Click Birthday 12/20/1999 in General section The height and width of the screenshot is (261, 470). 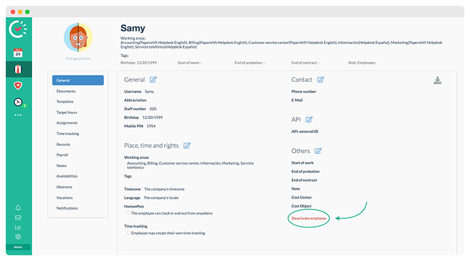coord(152,117)
